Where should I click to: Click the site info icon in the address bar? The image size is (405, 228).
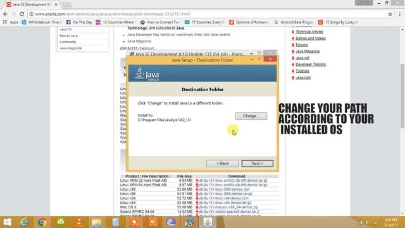[x=31, y=14]
